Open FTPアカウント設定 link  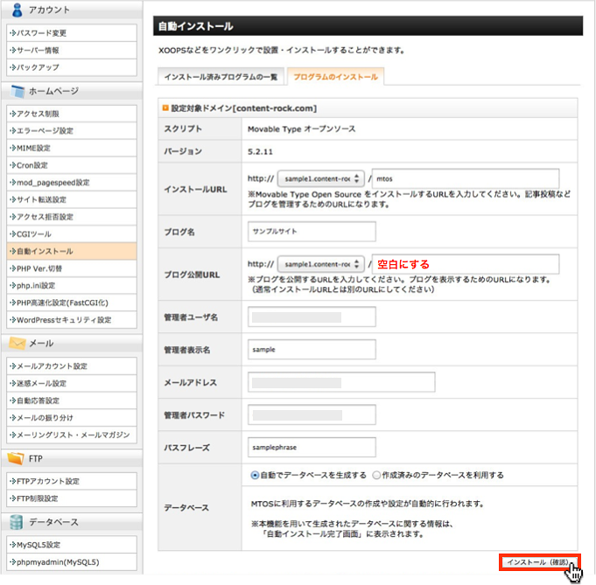[x=72, y=481]
